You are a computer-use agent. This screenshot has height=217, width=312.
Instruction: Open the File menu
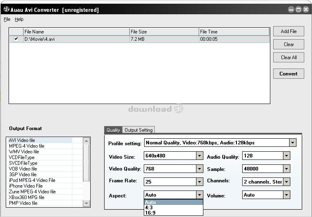[x=7, y=19]
